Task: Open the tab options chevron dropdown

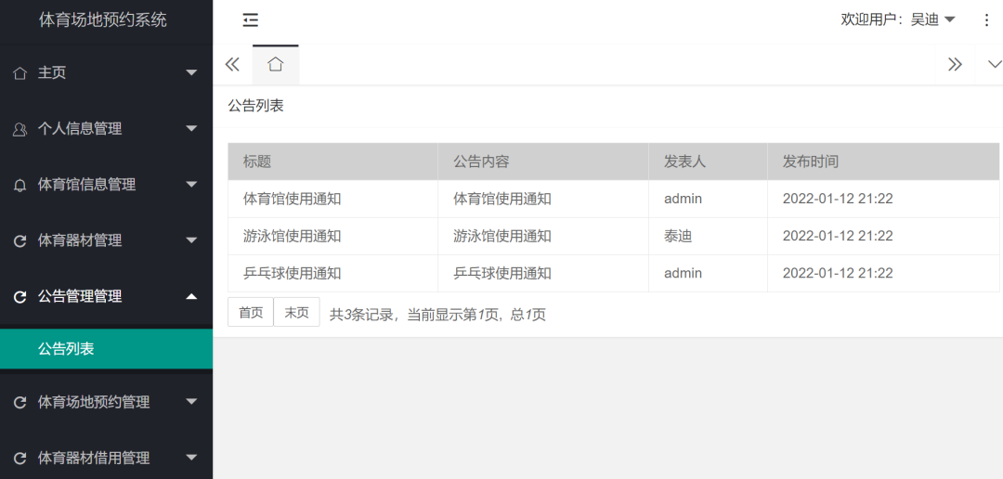Action: click(995, 64)
